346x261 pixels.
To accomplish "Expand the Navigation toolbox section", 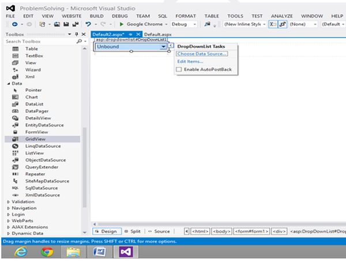I will [x=9, y=208].
